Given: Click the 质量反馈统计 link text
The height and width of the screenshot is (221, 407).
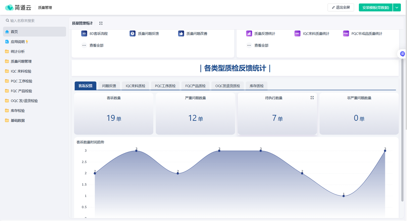Looking at the screenshot, I should [265, 34].
